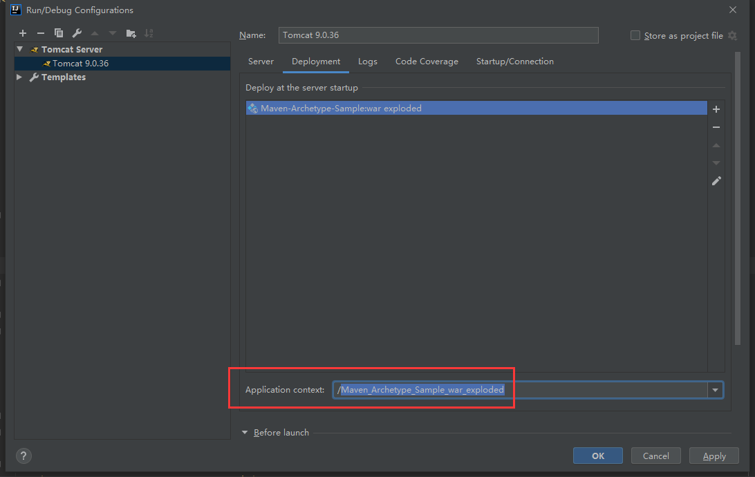Screen dimensions: 755x477
Task: Remove the selected deployment artifact
Action: [x=716, y=127]
